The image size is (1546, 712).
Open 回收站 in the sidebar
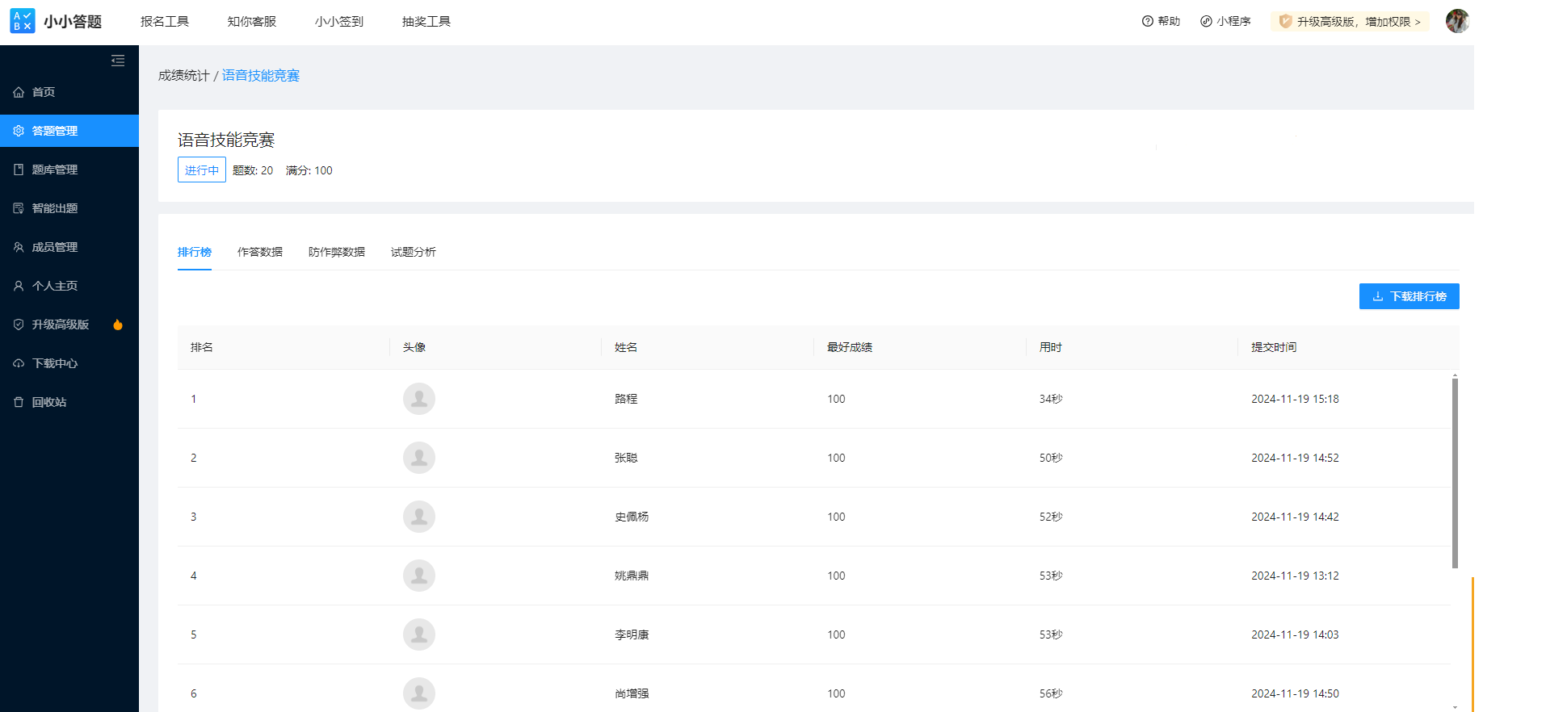pyautogui.click(x=48, y=402)
